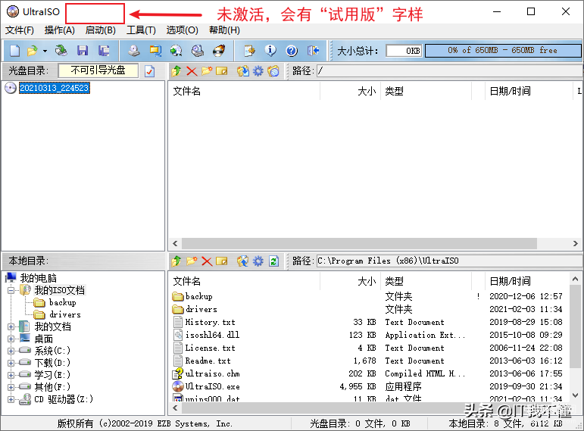Expand the 我的文档 tree node
The image size is (584, 431).
pyautogui.click(x=11, y=326)
